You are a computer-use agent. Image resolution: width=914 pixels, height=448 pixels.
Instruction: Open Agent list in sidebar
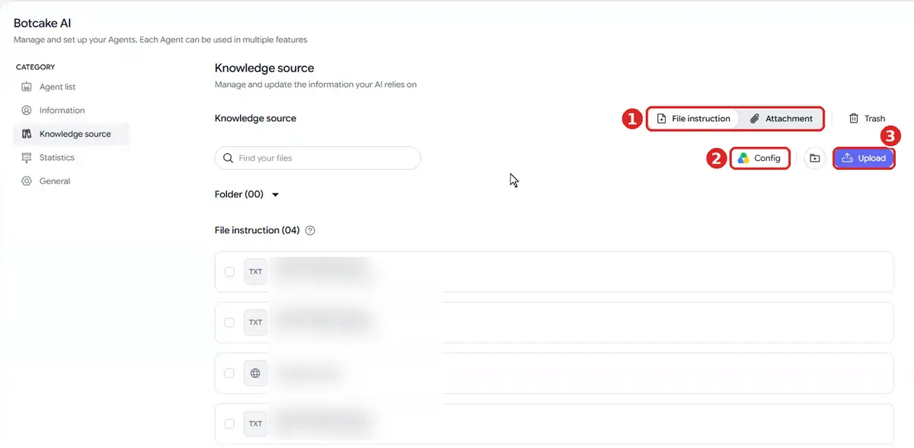coord(50,87)
